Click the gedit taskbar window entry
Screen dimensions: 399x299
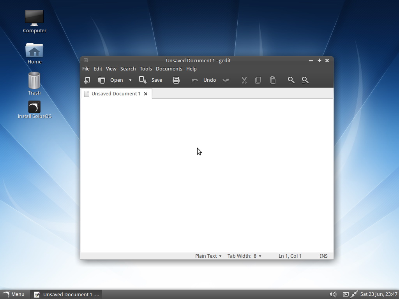66,294
